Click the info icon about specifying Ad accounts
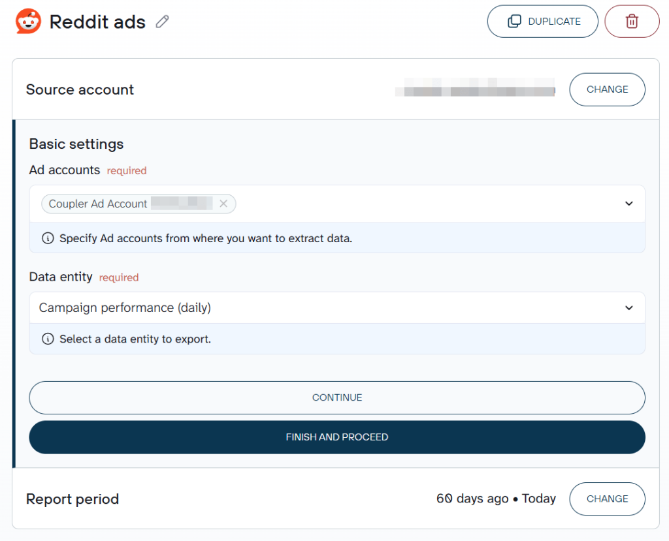This screenshot has width=669, height=541. (48, 238)
